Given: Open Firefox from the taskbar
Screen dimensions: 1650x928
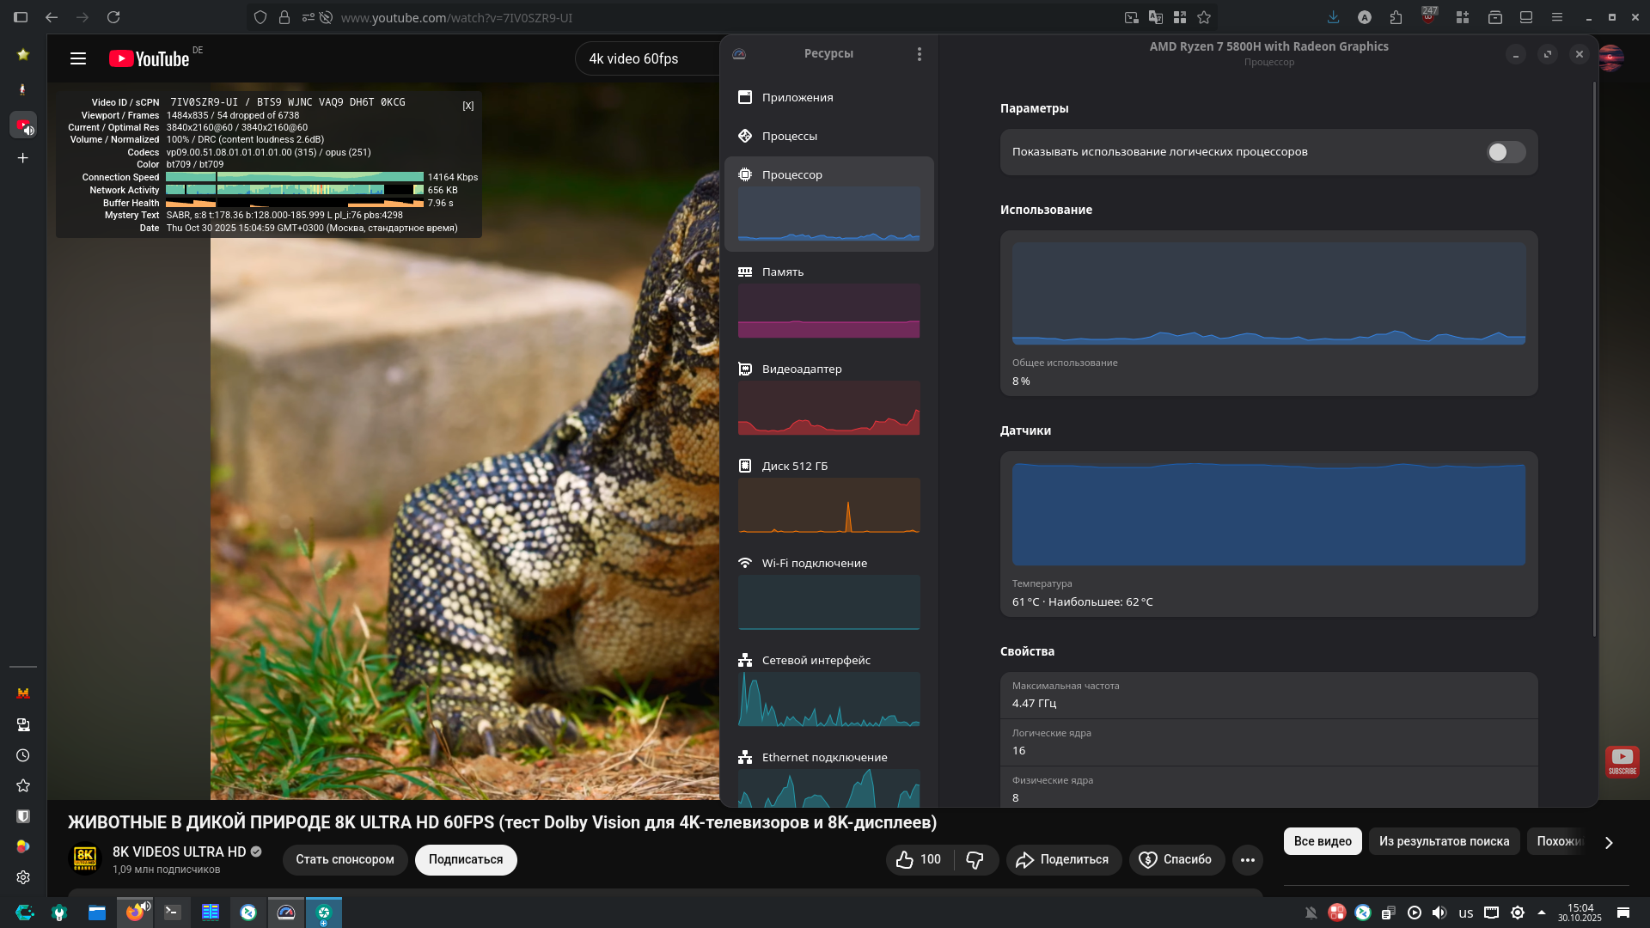Looking at the screenshot, I should click(x=135, y=913).
